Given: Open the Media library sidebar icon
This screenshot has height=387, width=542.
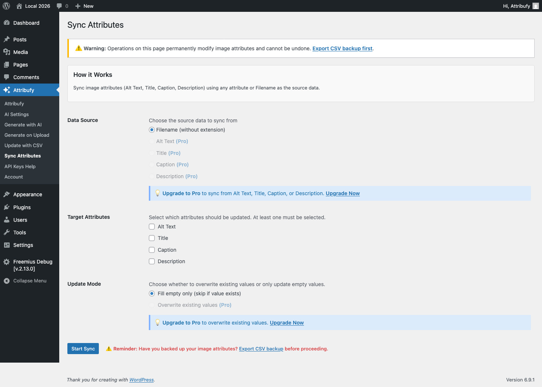Looking at the screenshot, I should pyautogui.click(x=7, y=52).
